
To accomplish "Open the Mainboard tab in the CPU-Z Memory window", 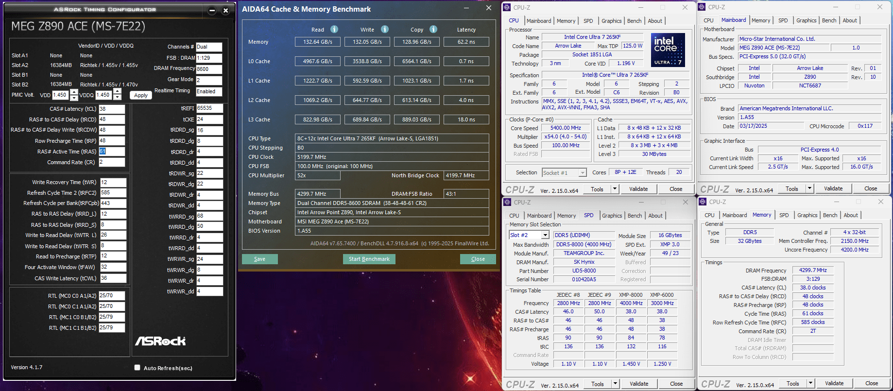I will (734, 215).
